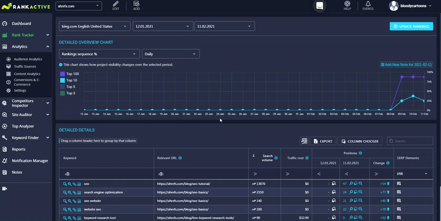The width and height of the screenshot is (441, 221).
Task: Click the snapshot icon beside dash in keyword research tool row
Action: 334,217
